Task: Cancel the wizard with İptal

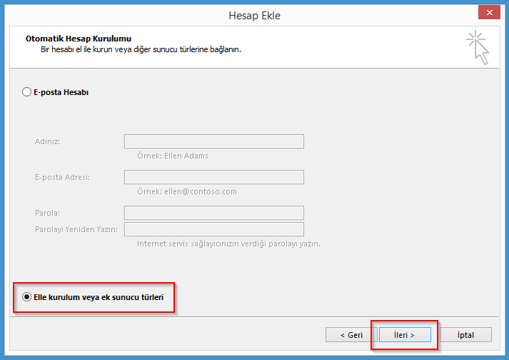Action: click(x=465, y=334)
